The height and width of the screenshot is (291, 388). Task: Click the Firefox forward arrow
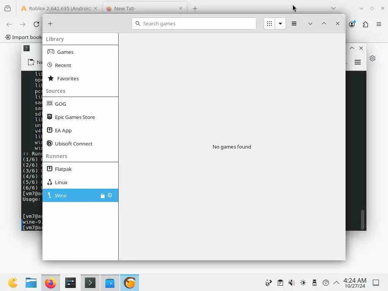(23, 24)
